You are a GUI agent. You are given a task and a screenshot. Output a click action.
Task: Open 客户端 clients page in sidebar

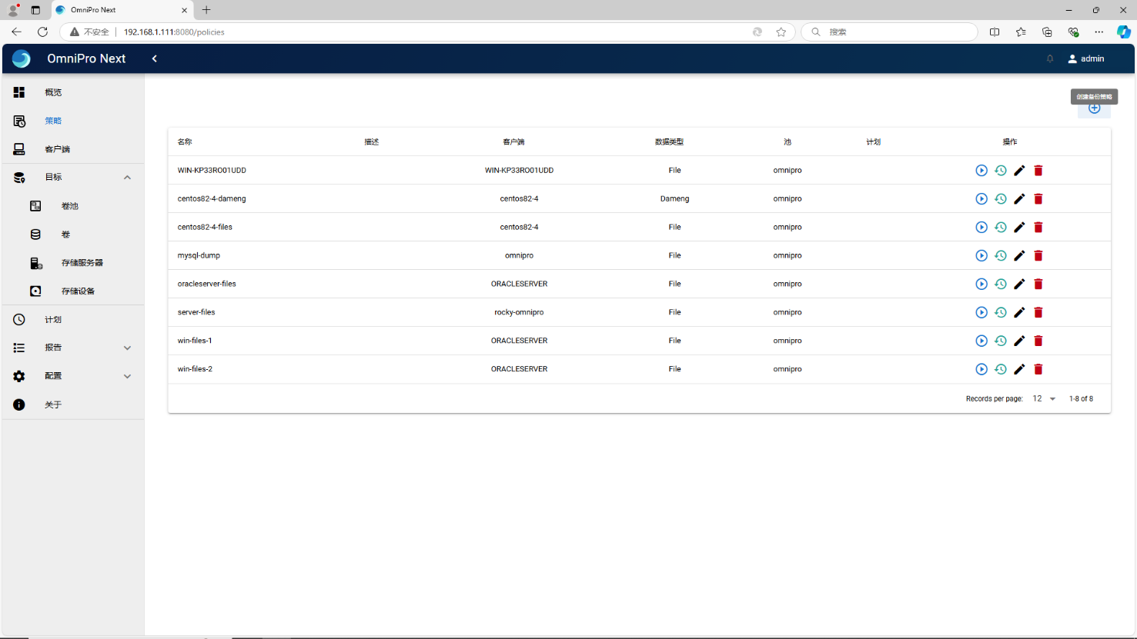pyautogui.click(x=57, y=149)
